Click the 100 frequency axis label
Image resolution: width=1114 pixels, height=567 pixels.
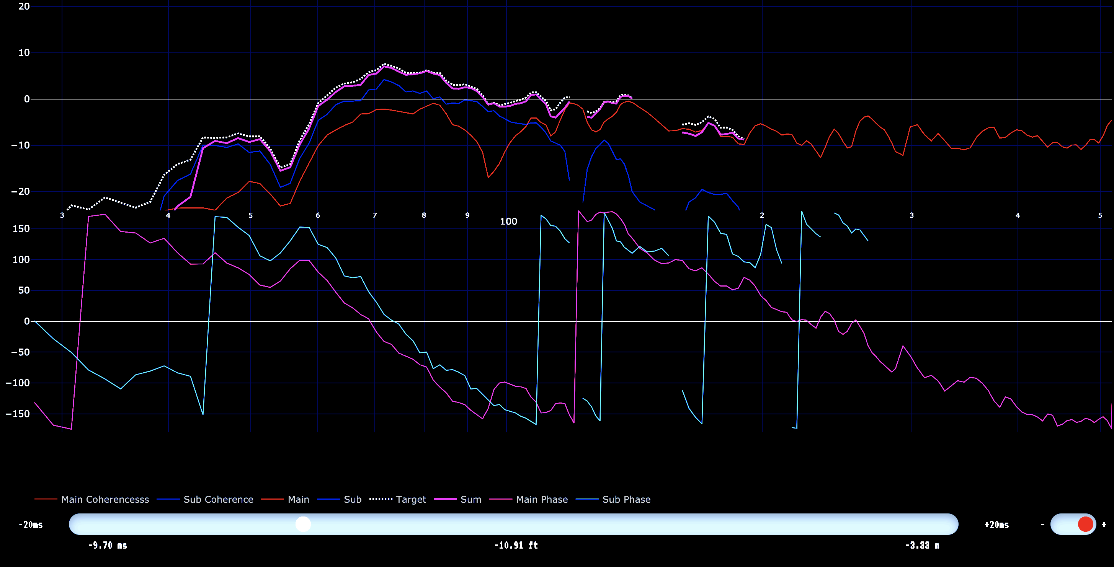[x=508, y=222]
